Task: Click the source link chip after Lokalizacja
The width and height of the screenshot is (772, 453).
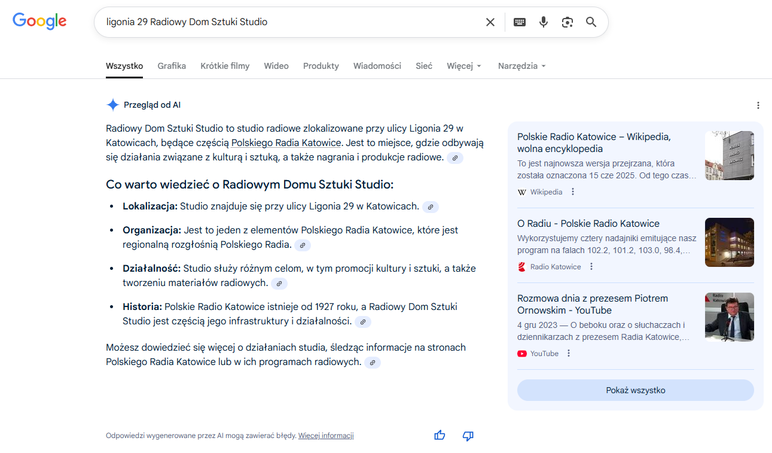Action: pyautogui.click(x=431, y=207)
